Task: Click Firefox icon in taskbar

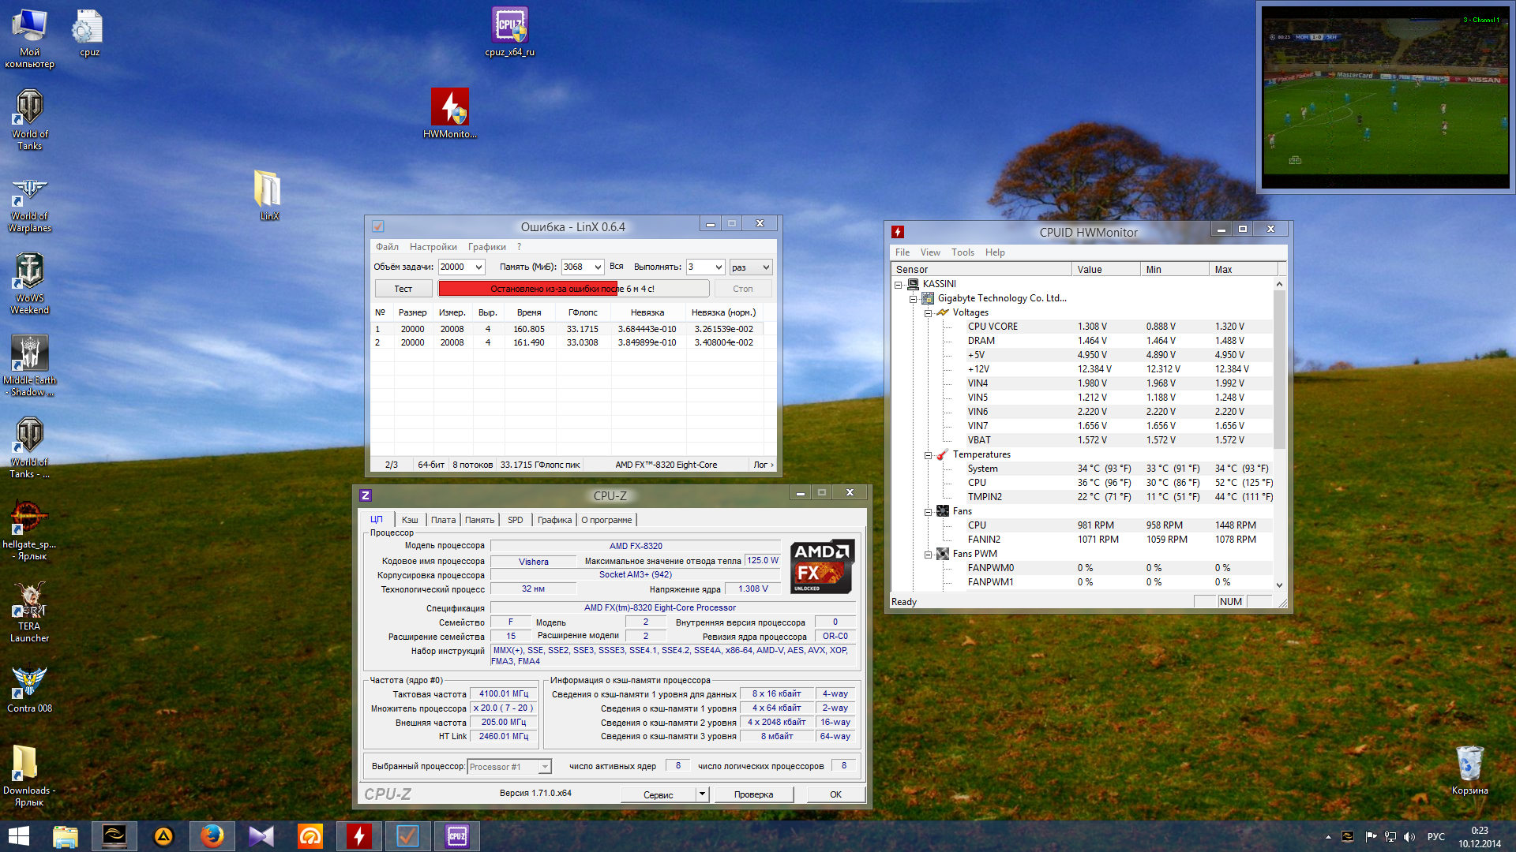Action: pyautogui.click(x=212, y=836)
